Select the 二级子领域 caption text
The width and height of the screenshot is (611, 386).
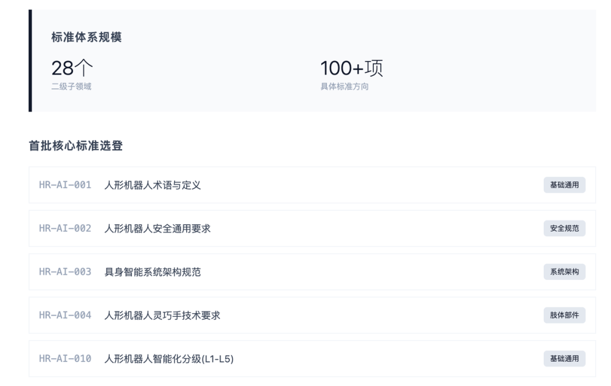71,87
